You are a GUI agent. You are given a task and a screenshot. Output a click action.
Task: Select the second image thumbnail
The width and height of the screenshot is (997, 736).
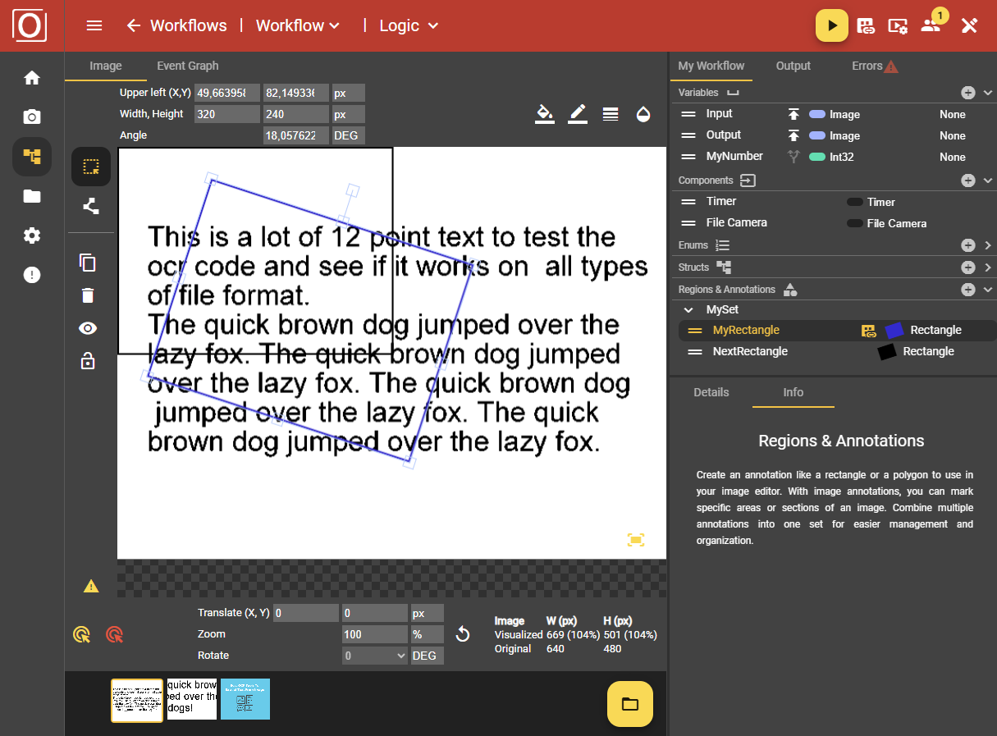pyautogui.click(x=192, y=699)
